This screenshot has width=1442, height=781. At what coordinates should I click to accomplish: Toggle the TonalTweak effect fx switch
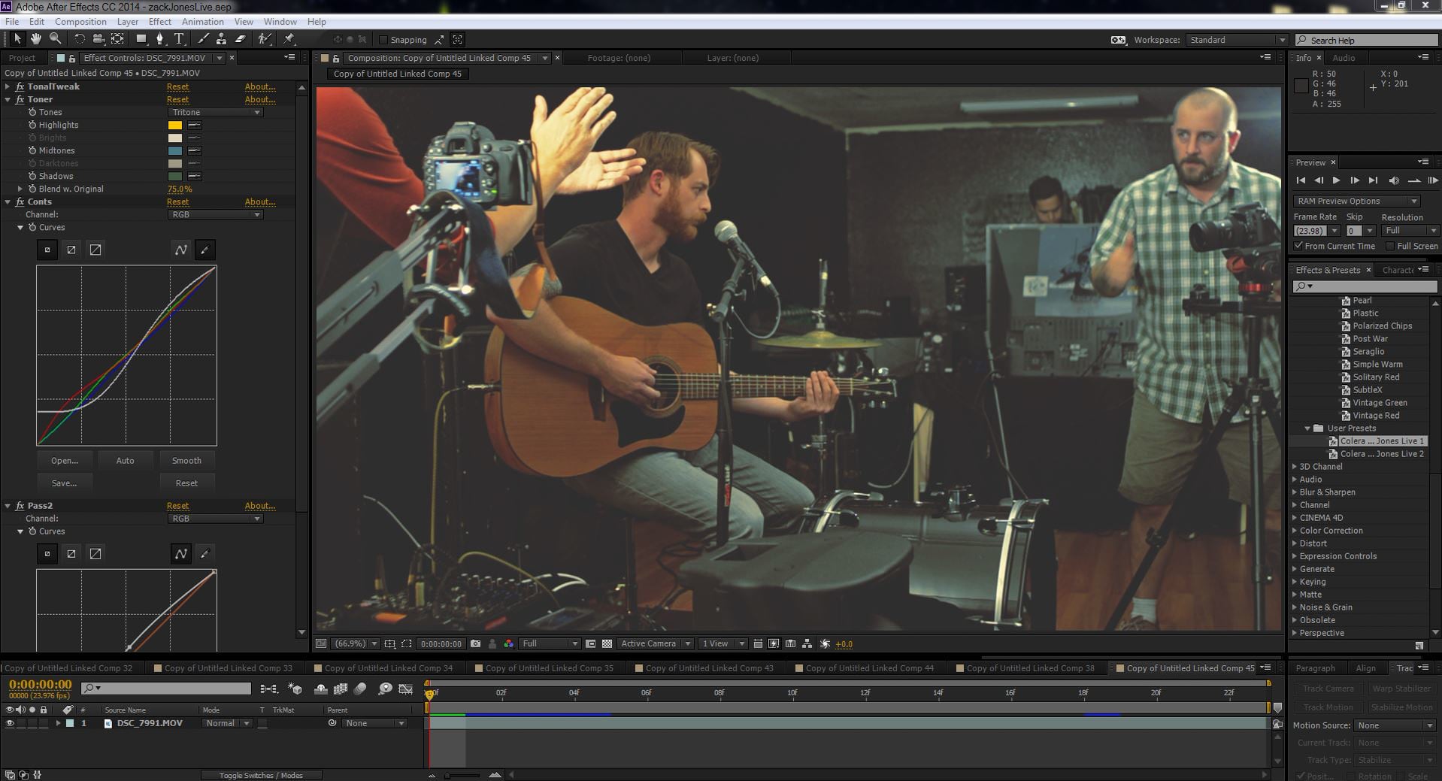click(x=20, y=86)
